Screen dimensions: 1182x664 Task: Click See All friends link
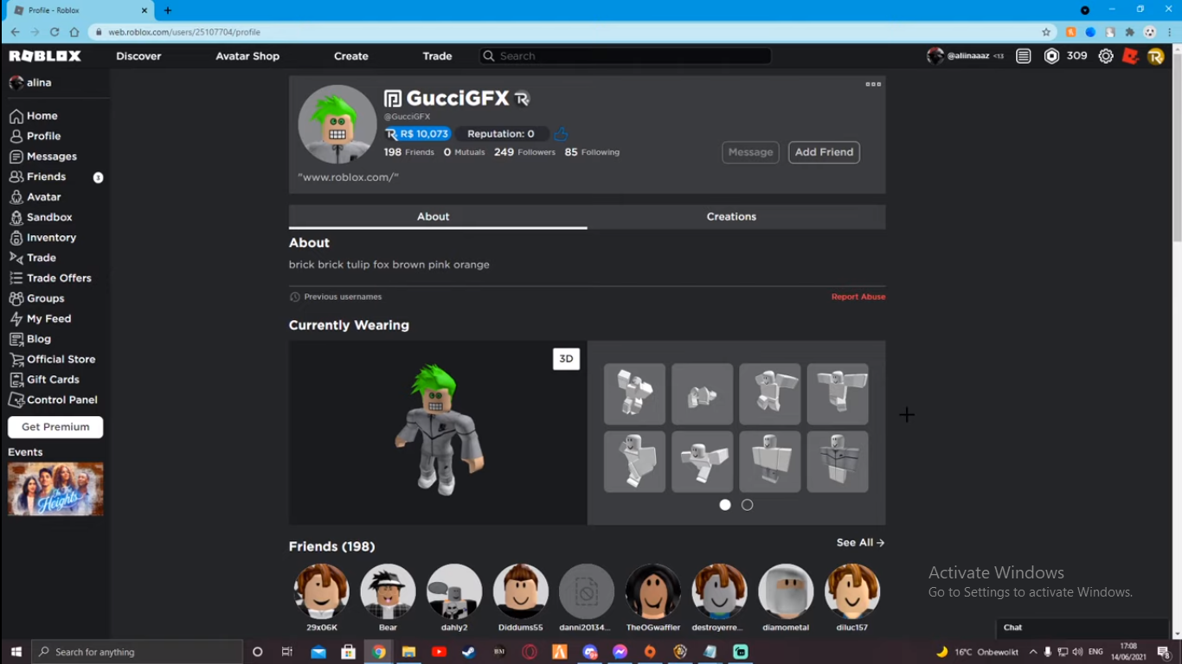[x=860, y=543]
